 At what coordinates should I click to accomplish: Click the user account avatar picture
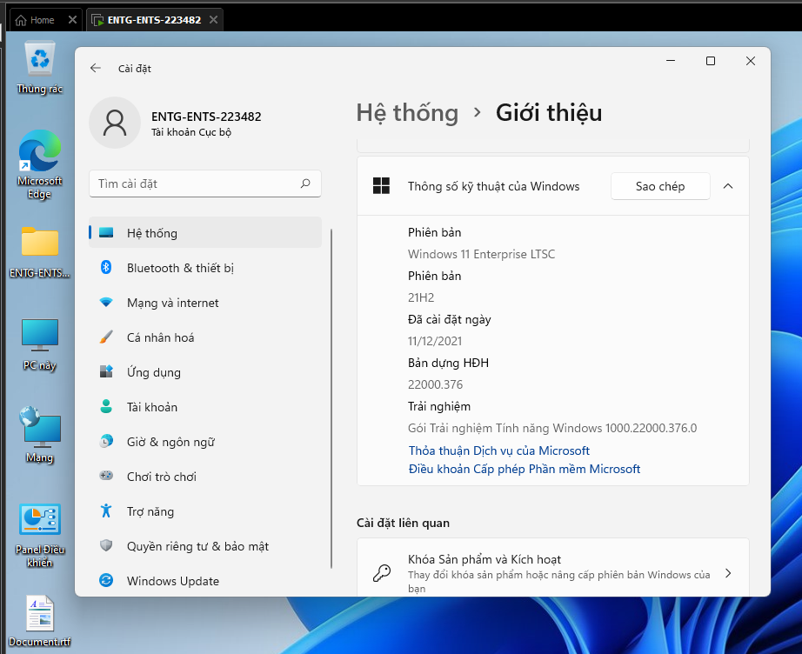pos(115,123)
